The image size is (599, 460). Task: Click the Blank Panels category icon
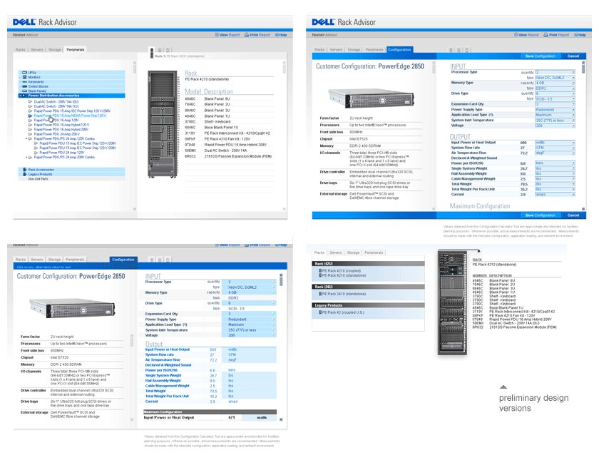24,91
